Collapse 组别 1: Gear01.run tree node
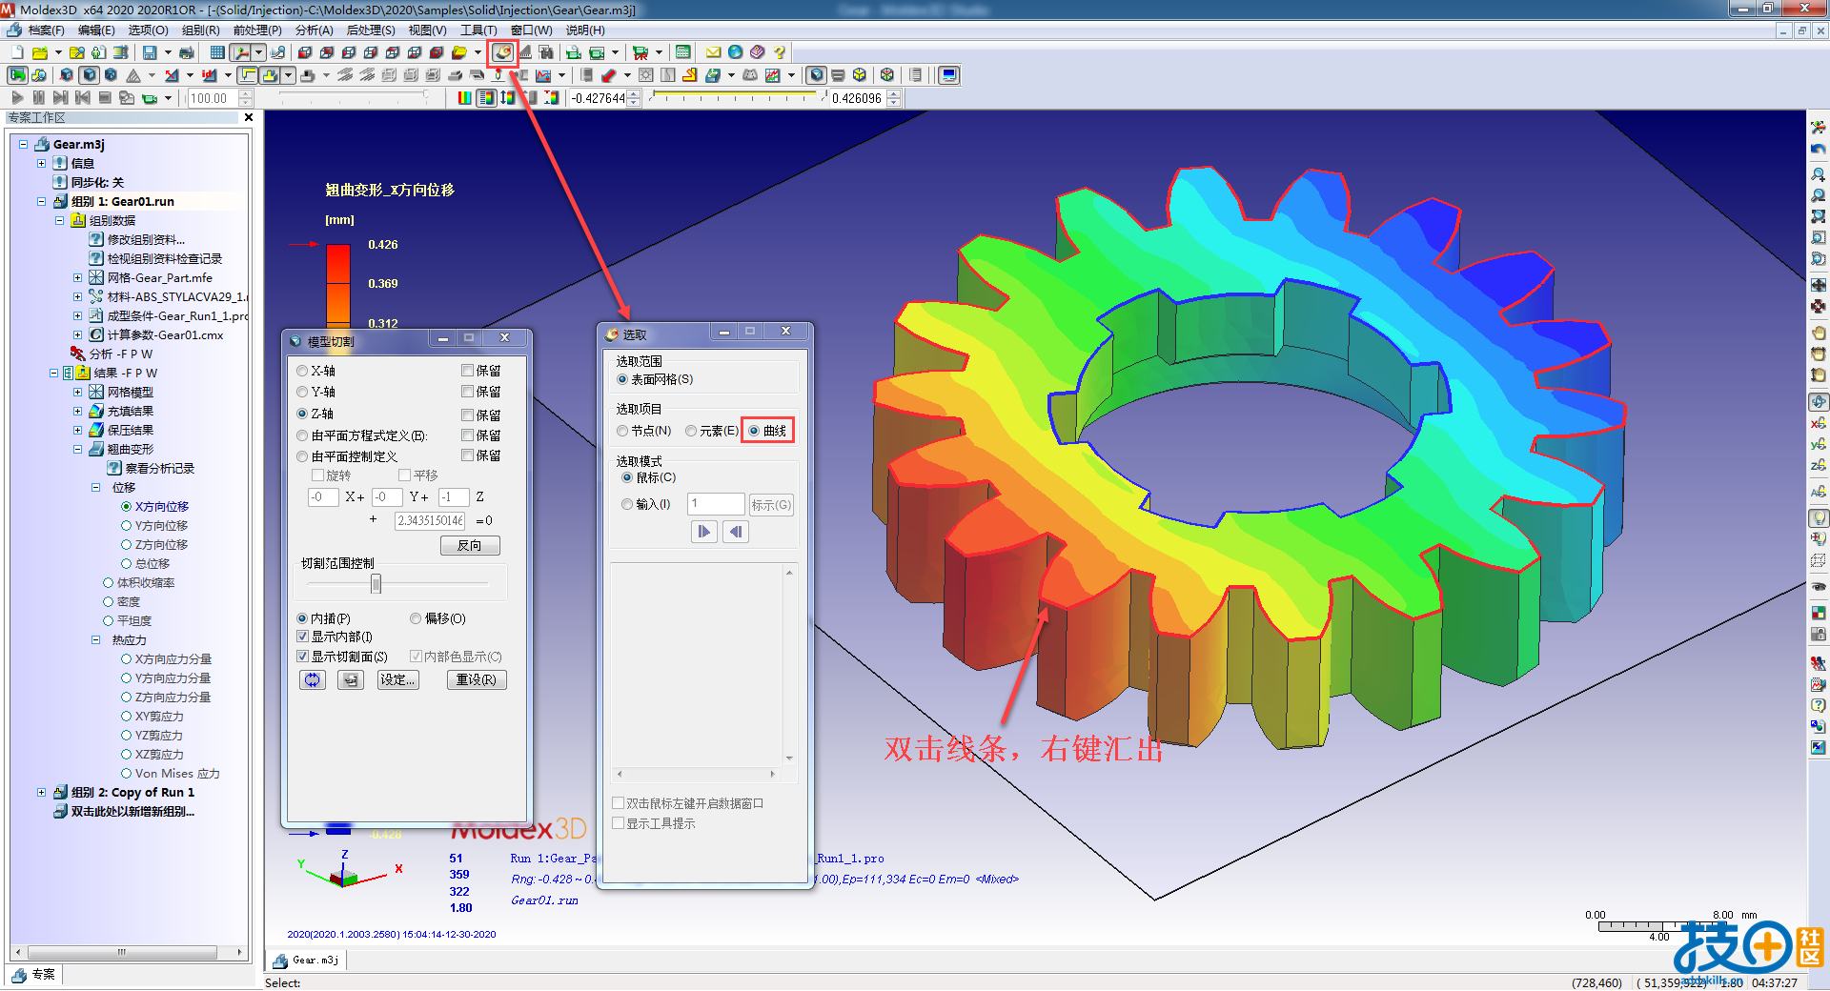 pos(41,201)
